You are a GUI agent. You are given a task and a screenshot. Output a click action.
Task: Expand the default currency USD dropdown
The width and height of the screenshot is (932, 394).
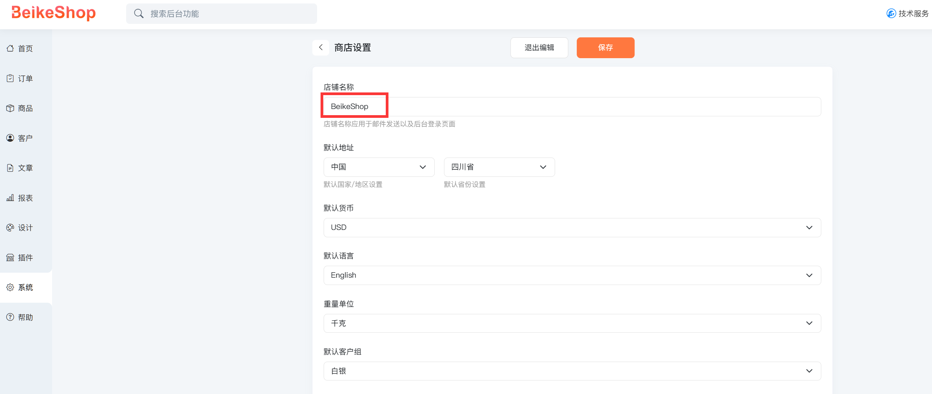[x=572, y=228]
